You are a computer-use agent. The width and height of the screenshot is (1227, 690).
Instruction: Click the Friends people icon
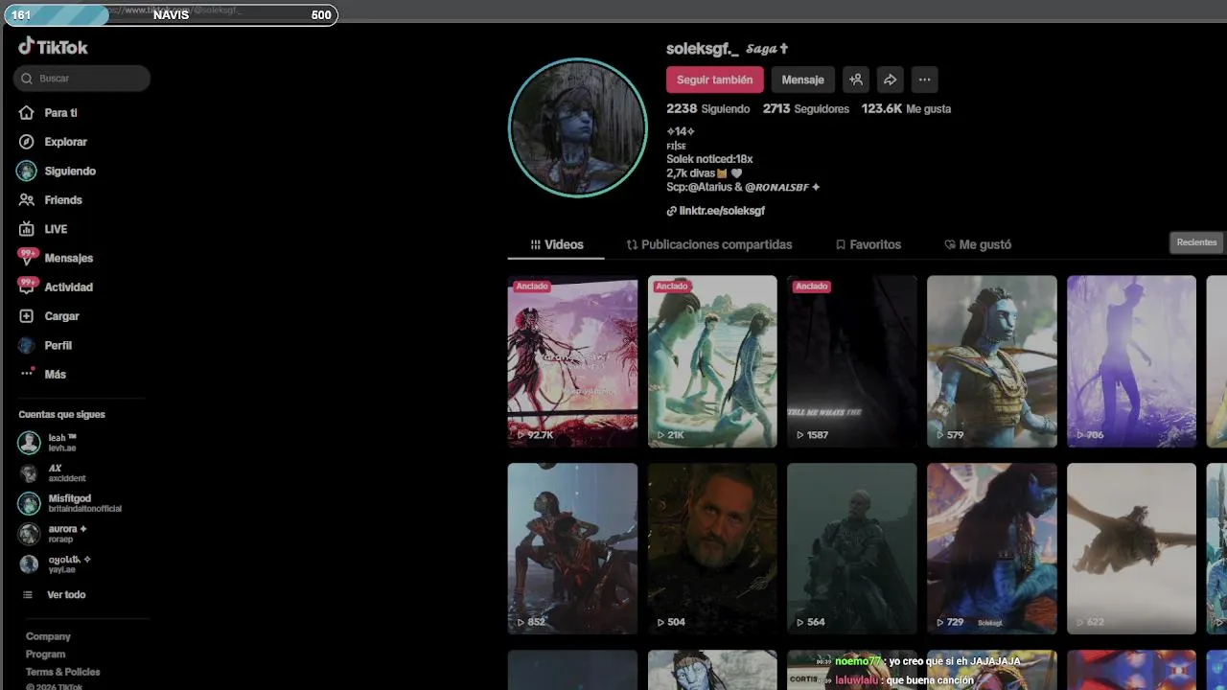click(27, 200)
